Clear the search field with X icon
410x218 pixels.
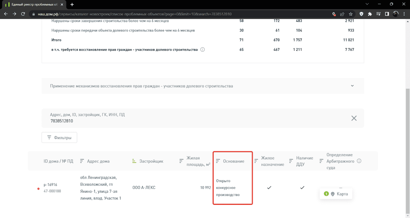pyautogui.click(x=354, y=118)
